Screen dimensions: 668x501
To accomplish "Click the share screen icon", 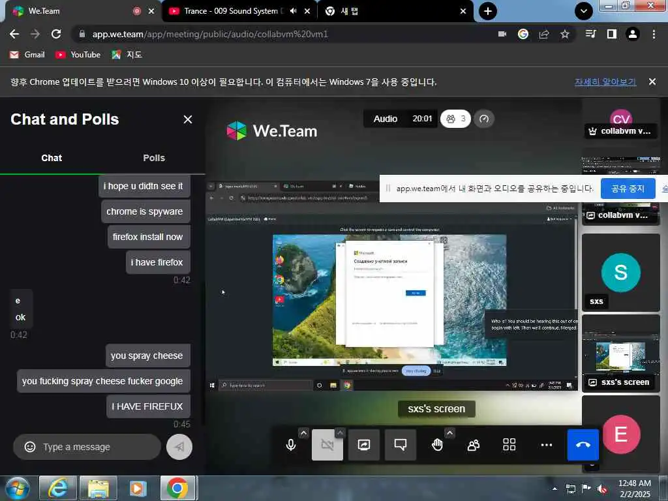I will (364, 445).
